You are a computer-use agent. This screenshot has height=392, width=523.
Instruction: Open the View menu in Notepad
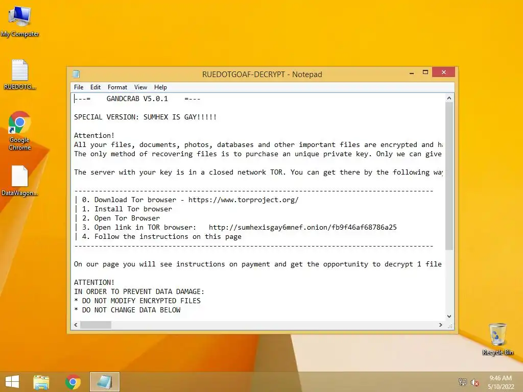[140, 87]
